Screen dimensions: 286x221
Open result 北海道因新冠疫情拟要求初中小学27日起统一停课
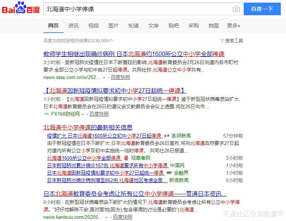coord(115,90)
